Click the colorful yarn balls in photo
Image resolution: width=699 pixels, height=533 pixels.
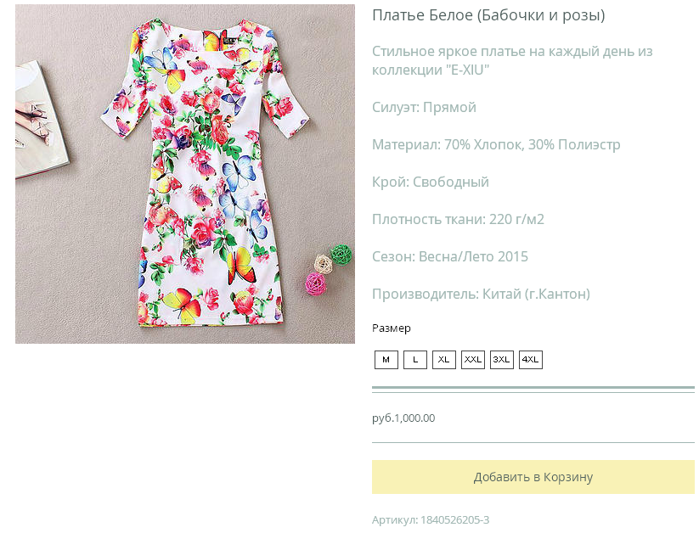pyautogui.click(x=327, y=266)
